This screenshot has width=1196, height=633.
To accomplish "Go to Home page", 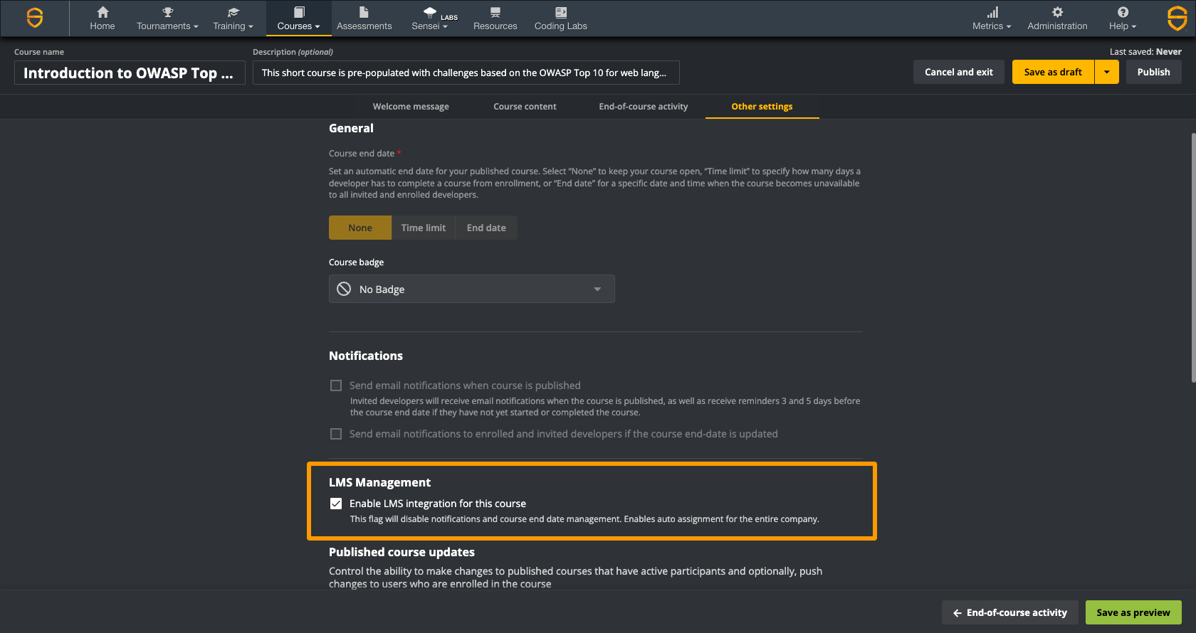I will [x=103, y=19].
